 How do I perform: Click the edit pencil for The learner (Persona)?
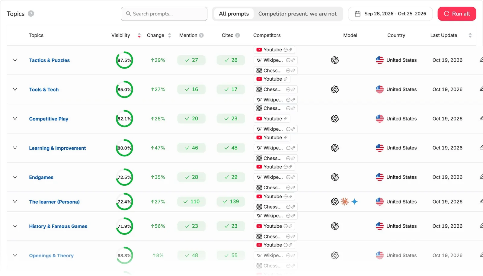pos(481,201)
